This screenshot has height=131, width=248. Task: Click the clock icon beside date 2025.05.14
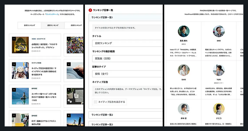[32, 51]
